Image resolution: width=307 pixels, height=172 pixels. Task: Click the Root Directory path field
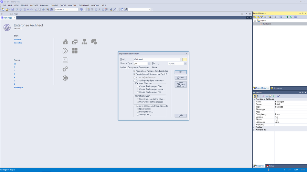(x=157, y=59)
